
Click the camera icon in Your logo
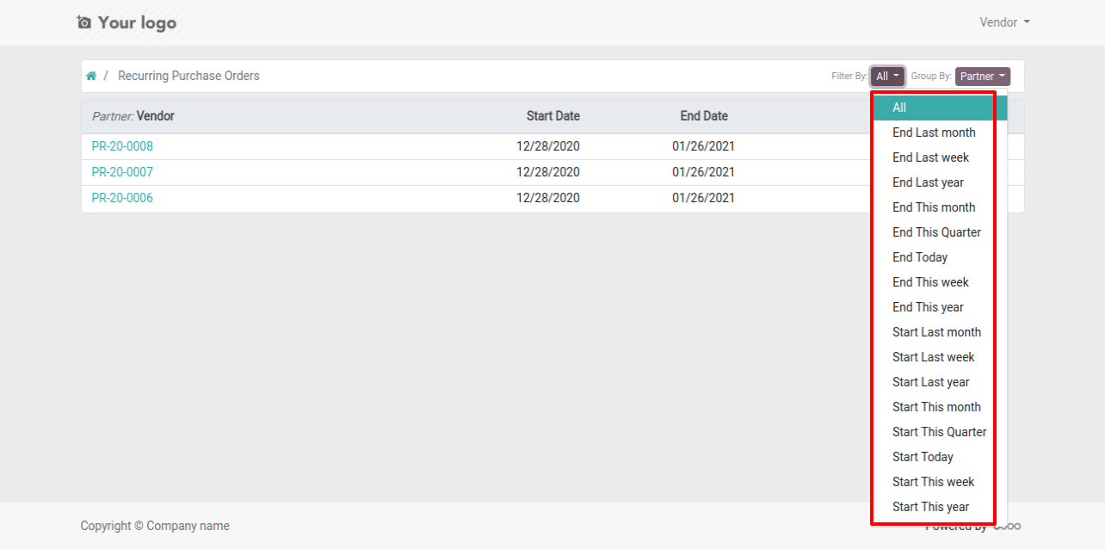[83, 22]
